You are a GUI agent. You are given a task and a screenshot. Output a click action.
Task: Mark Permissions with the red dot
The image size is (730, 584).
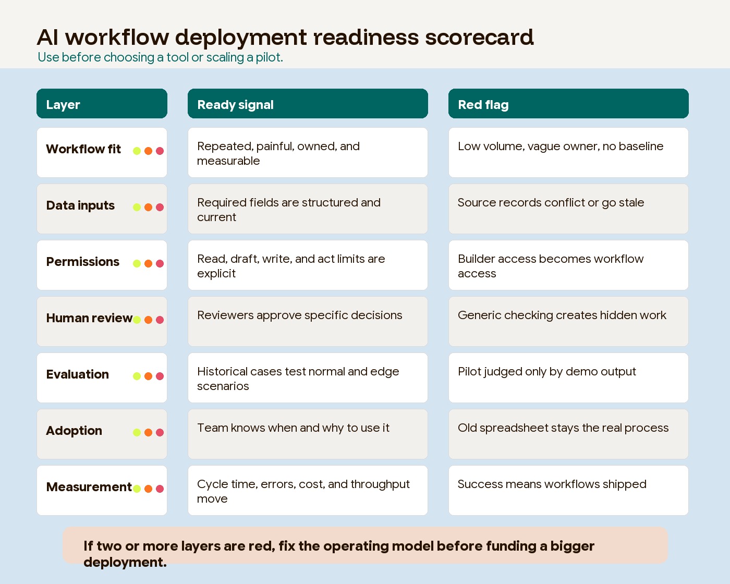tap(160, 263)
